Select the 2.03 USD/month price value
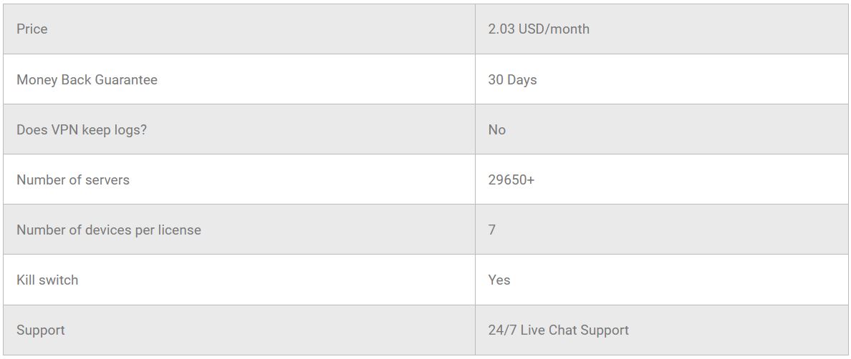This screenshot has height=359, width=851. [539, 29]
